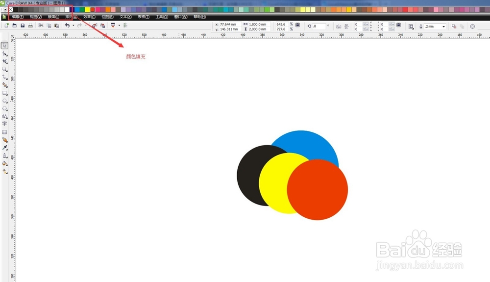490x282 pixels.
Task: Open the 工具(O) menu
Action: [162, 17]
